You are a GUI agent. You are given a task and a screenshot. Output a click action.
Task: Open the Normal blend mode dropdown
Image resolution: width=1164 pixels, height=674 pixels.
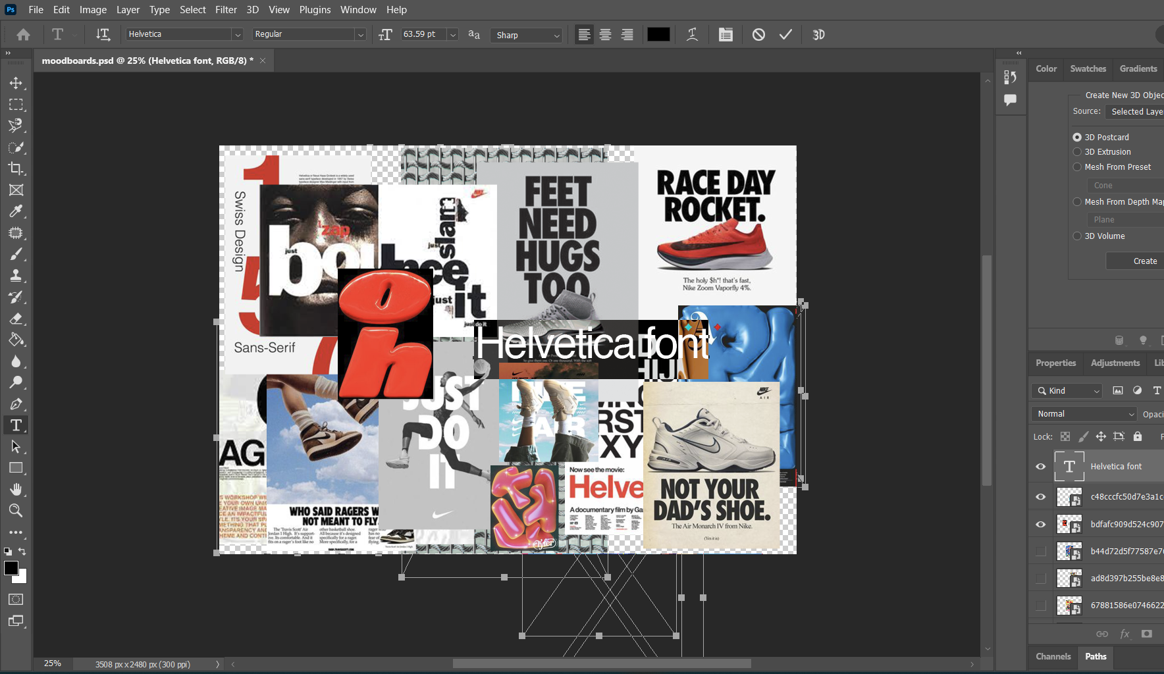coord(1084,414)
